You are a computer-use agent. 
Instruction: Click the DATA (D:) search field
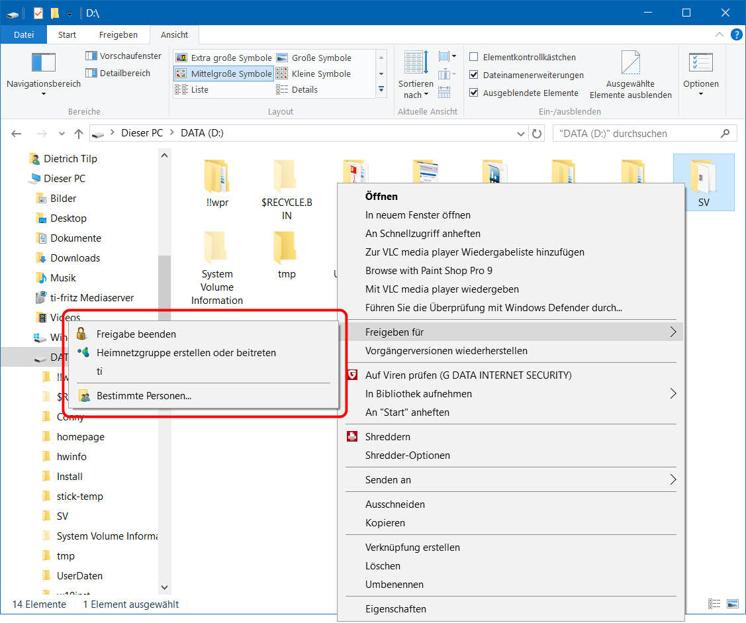click(635, 133)
